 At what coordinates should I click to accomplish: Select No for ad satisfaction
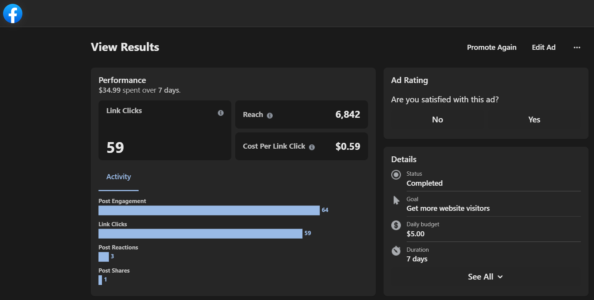[437, 120]
